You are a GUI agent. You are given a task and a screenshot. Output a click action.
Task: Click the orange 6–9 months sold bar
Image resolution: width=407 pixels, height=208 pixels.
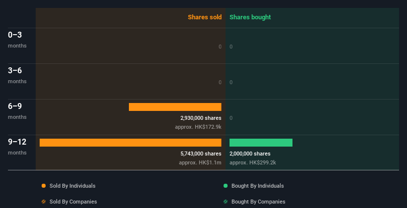click(x=175, y=107)
